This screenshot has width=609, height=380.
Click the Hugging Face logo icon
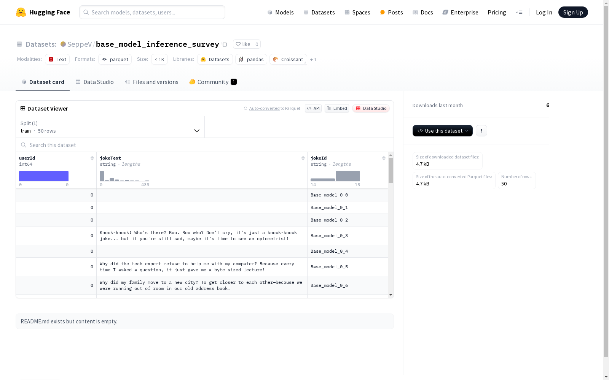21,12
